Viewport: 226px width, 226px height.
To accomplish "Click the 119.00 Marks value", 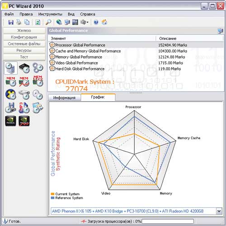I will pyautogui.click(x=169, y=69).
